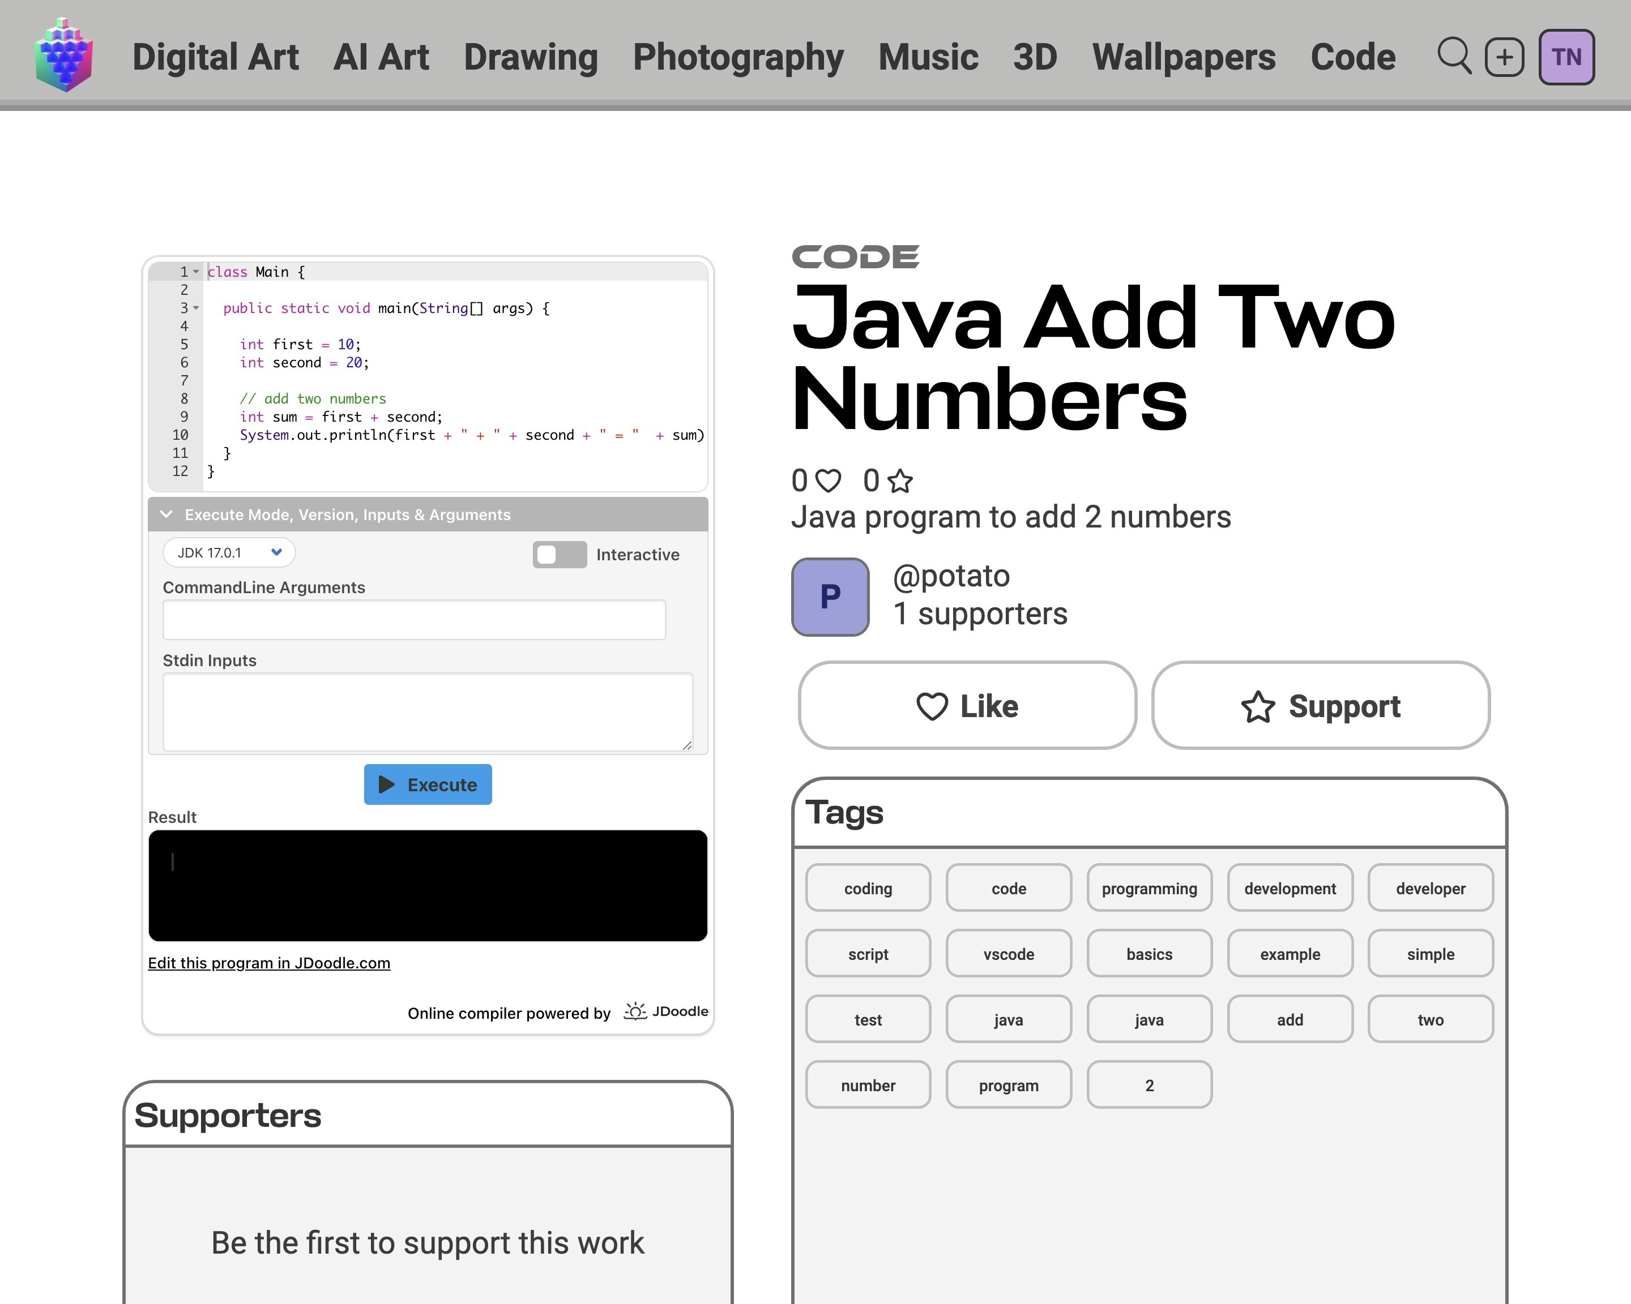Click the JDoodle logo at bottom
Viewport: 1631px width, 1304px height.
(x=666, y=1011)
